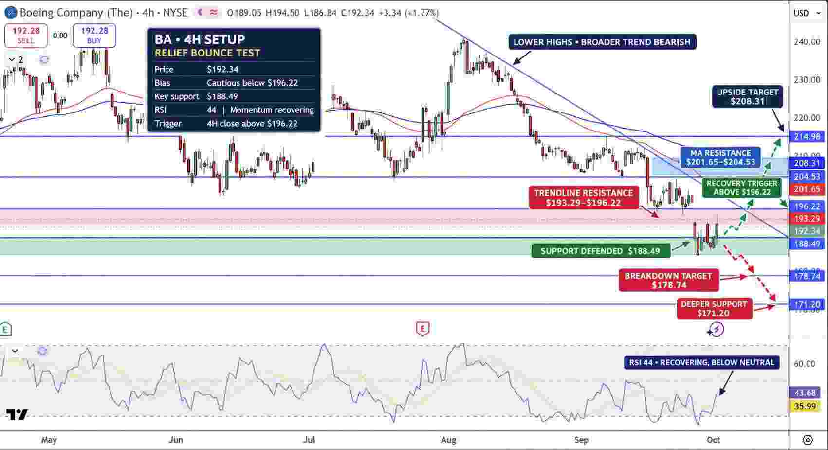828x450 pixels.
Task: Click the Boeing company logo icon
Action: (x=10, y=13)
